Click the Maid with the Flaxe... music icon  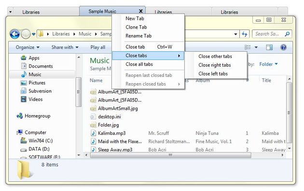coord(93,142)
